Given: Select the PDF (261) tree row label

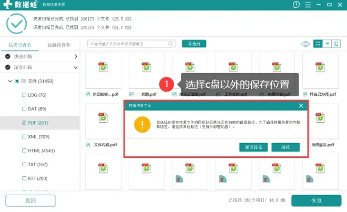Looking at the screenshot, I should tap(38, 123).
